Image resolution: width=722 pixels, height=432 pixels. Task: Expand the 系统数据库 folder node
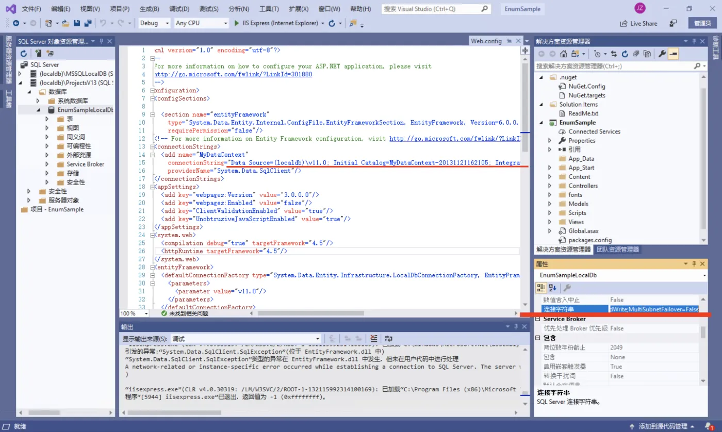point(38,101)
